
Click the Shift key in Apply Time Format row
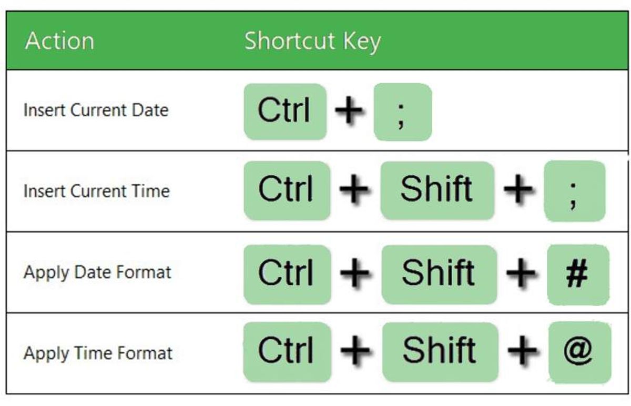point(440,352)
